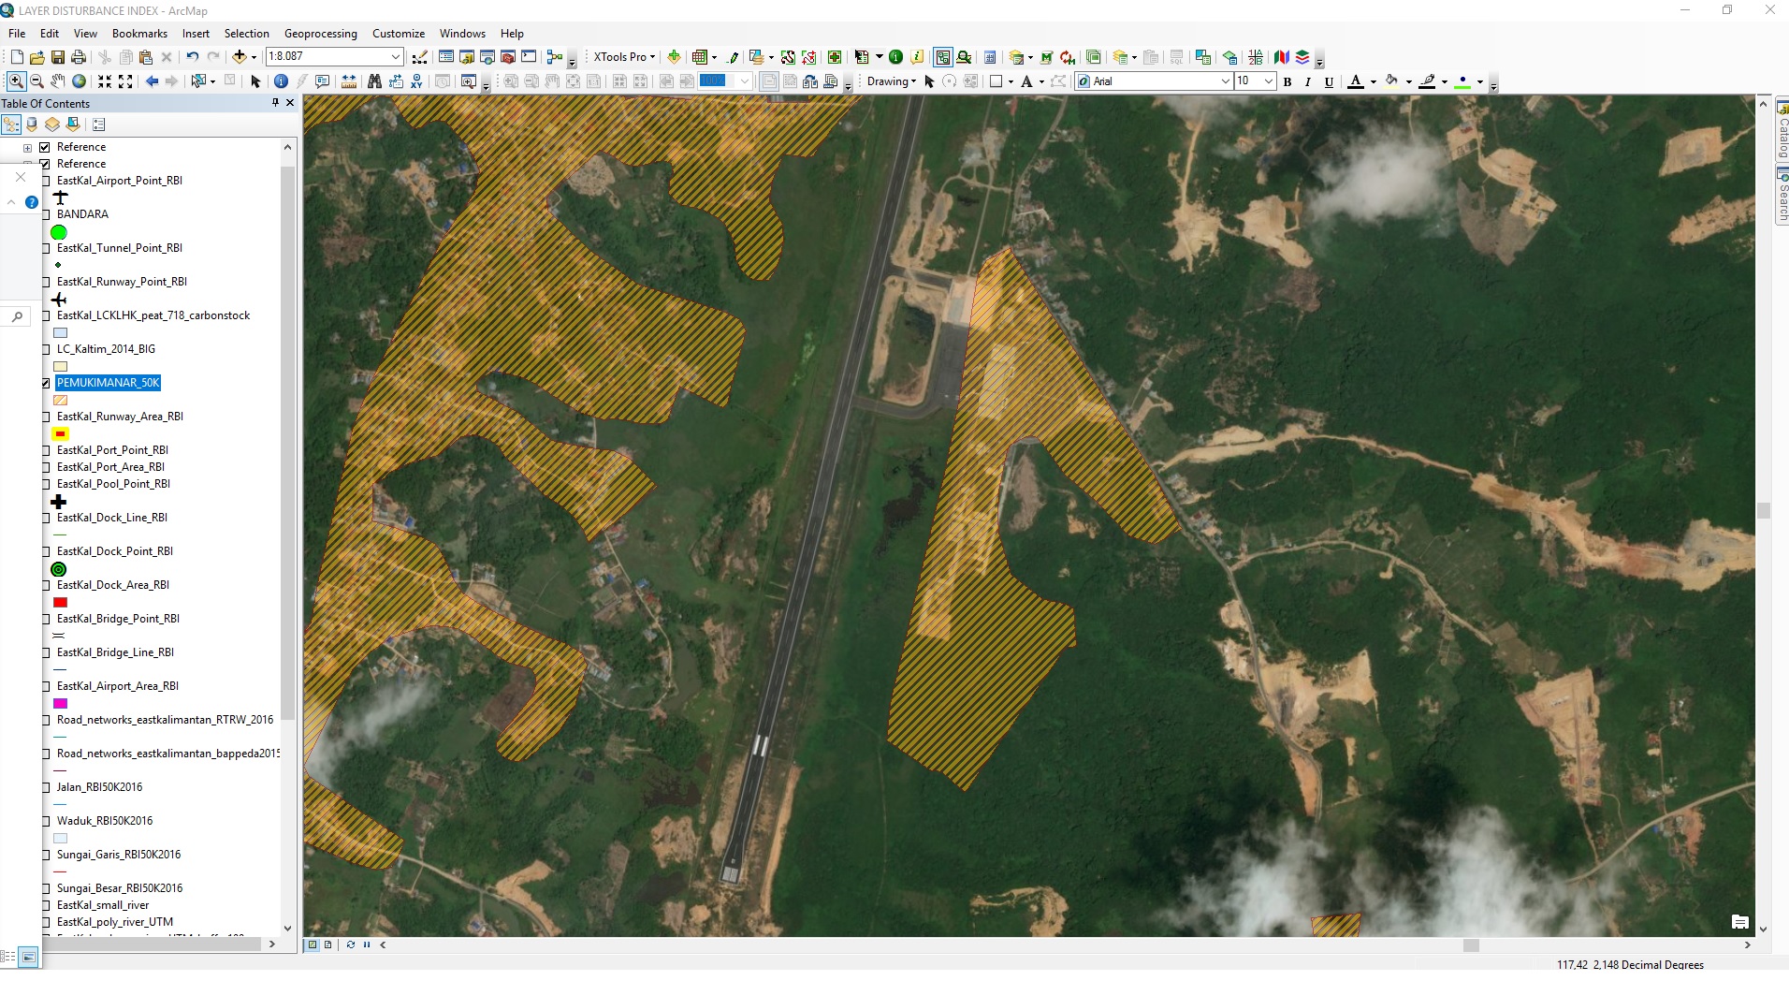Open the map scale dropdown
The height and width of the screenshot is (981, 1789).
coord(396,57)
